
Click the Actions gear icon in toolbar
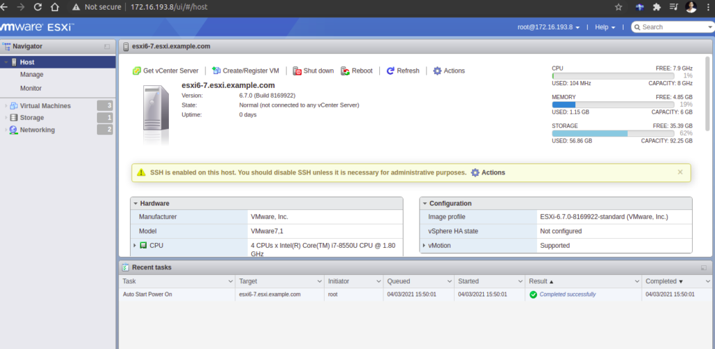pyautogui.click(x=437, y=71)
